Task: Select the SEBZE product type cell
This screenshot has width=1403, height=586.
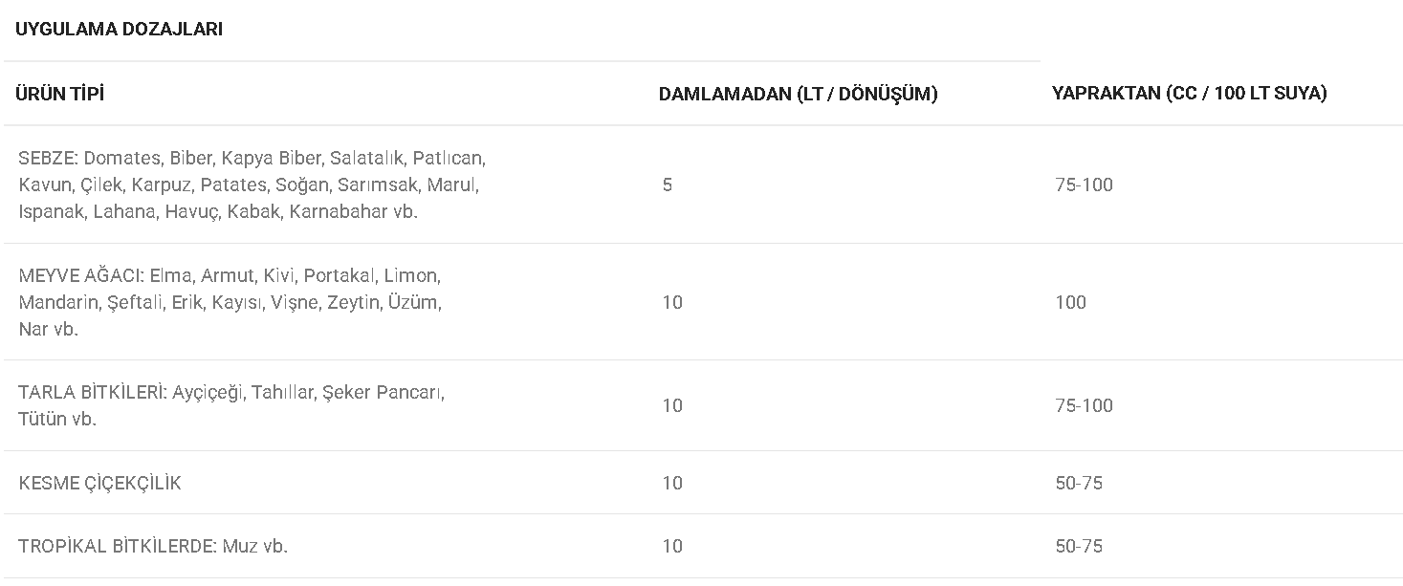Action: pos(252,184)
